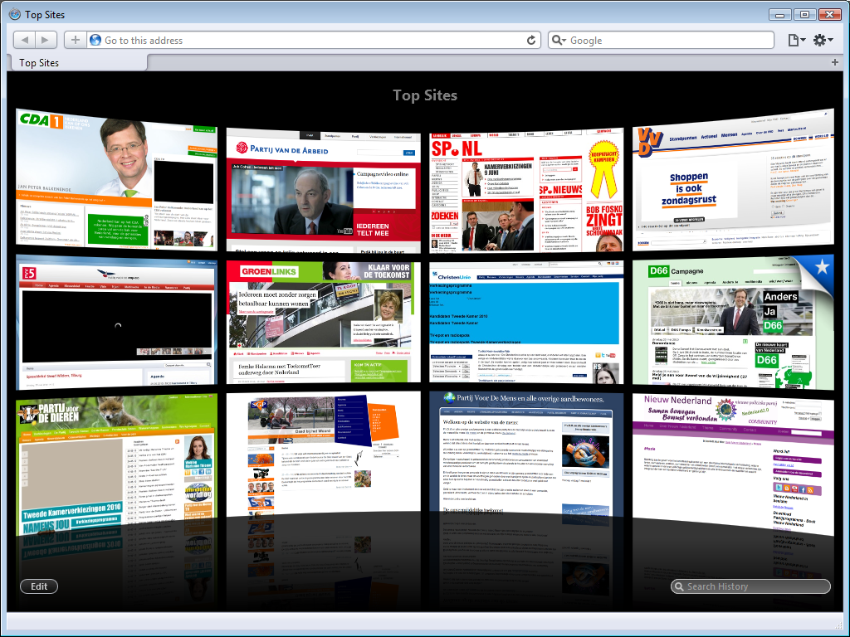850x637 pixels.
Task: Open the Nieuw Nederland thumbnail
Action: [733, 464]
